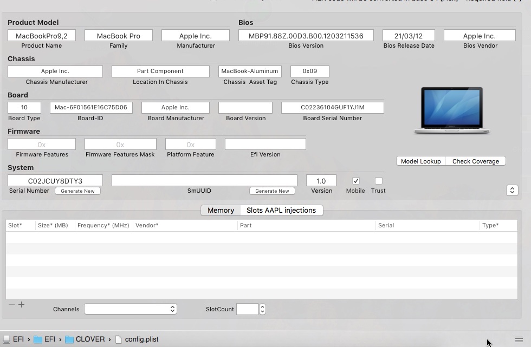
Task: Click the Bios Vendor field
Action: (480, 36)
